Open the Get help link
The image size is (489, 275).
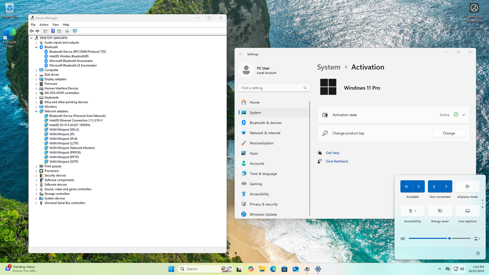[x=333, y=153]
